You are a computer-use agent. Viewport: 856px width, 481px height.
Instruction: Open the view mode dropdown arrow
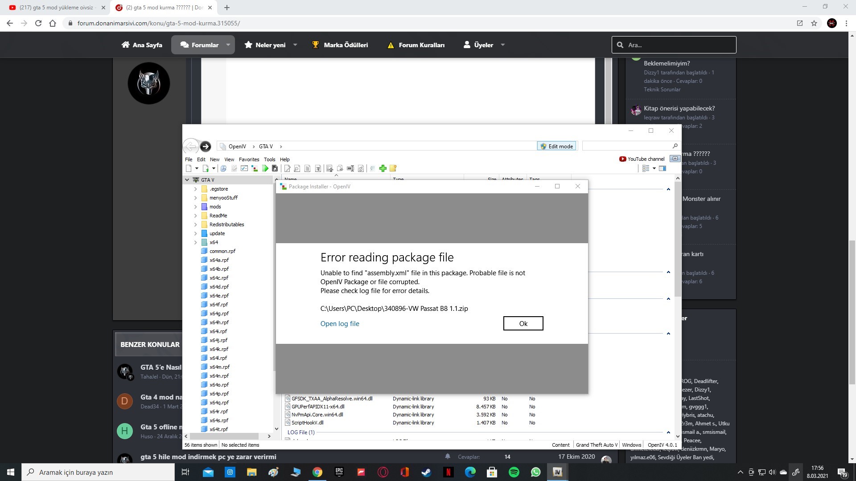coord(654,168)
